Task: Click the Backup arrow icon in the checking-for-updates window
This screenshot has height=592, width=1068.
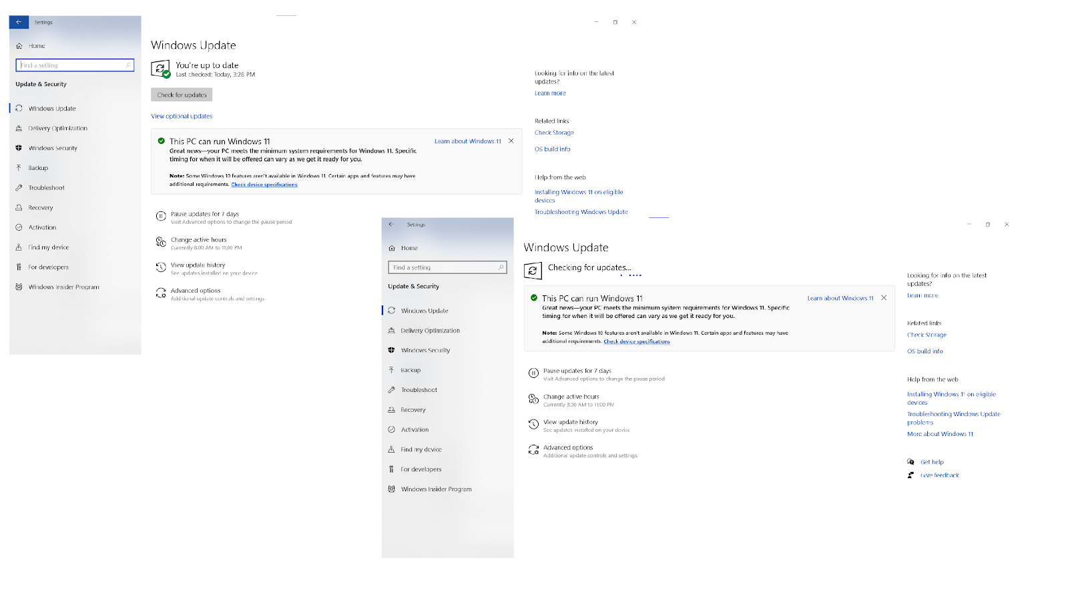Action: (392, 370)
